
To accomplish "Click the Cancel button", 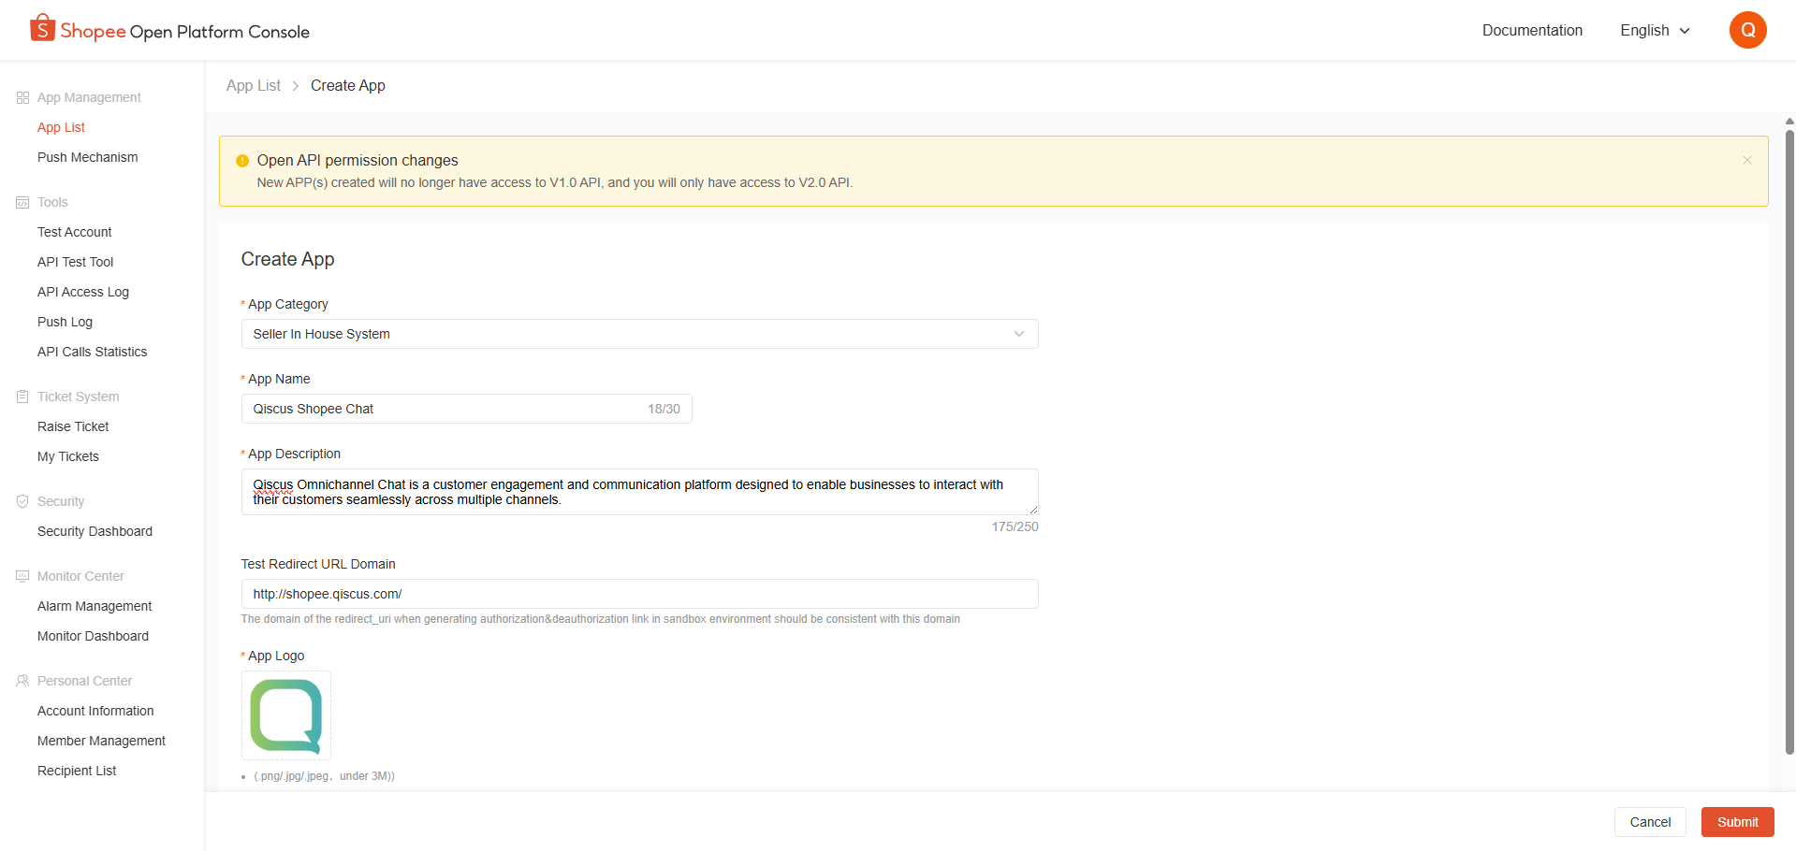I will [1650, 822].
